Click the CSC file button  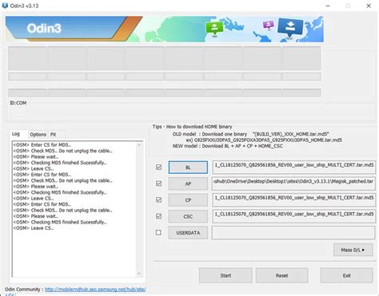point(188,216)
